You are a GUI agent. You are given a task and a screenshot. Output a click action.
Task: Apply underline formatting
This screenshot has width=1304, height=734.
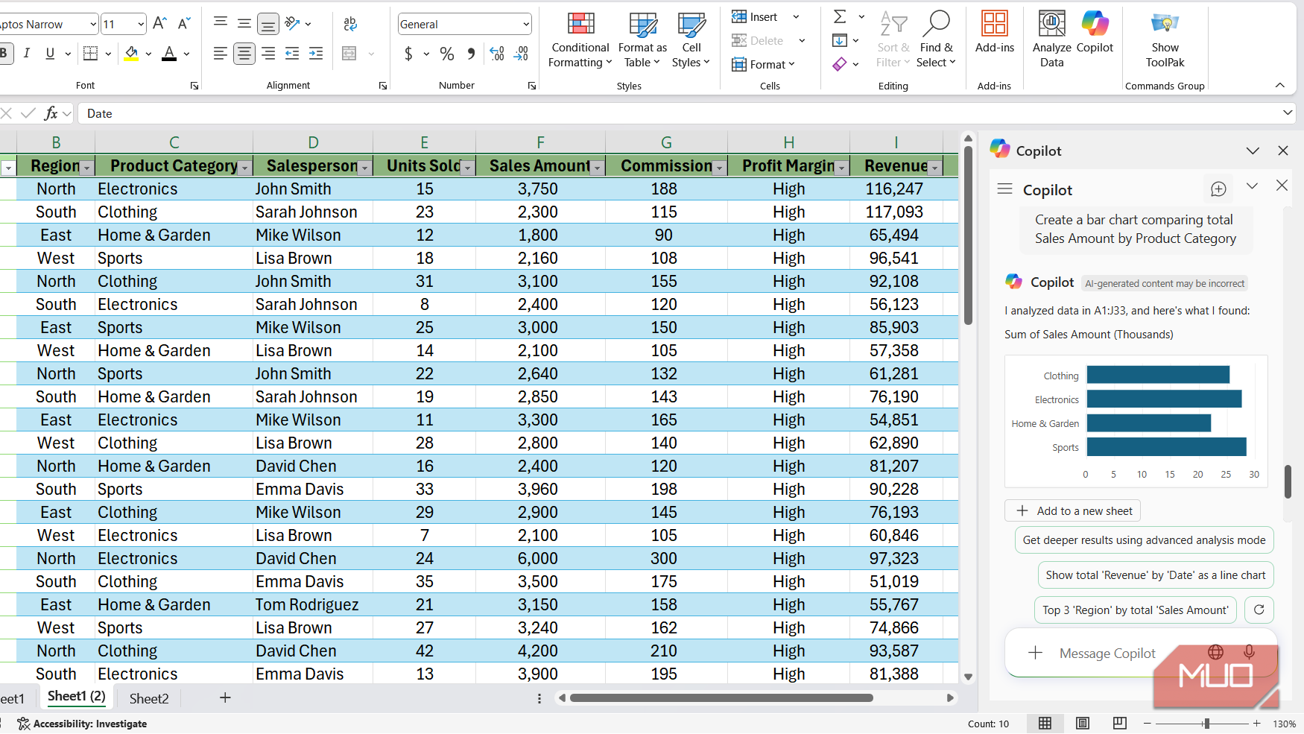pos(50,53)
